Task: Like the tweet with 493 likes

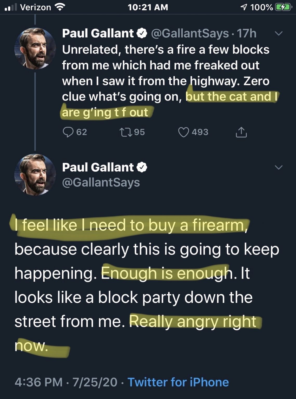Action: click(x=183, y=132)
